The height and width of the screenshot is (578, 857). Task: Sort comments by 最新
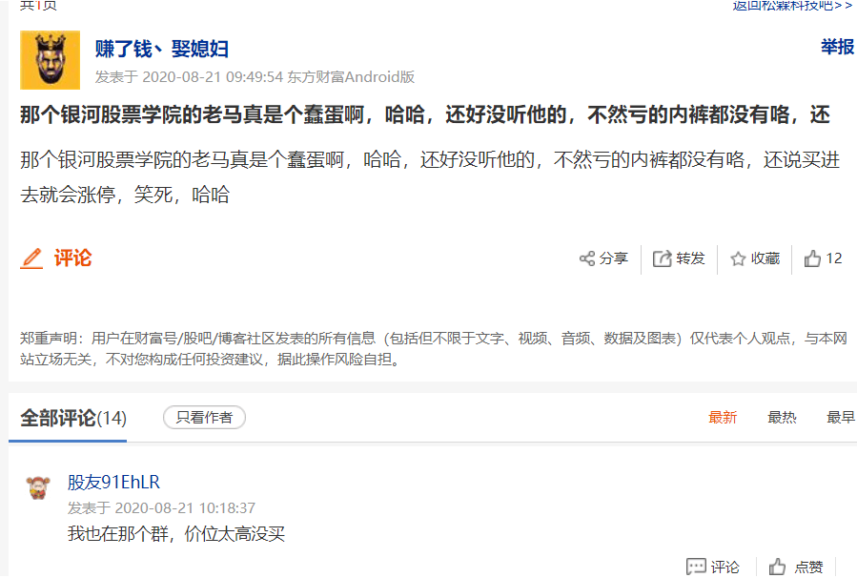coord(723,418)
